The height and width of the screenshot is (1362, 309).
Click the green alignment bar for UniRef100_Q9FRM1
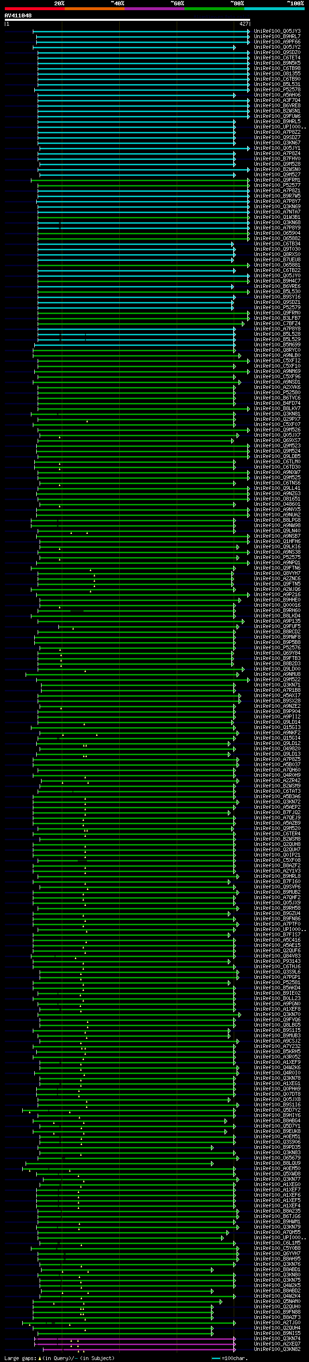[x=140, y=180]
